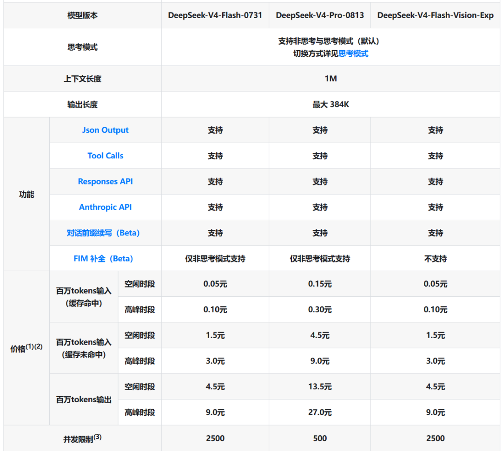
Task: Click the 1M context length cell
Action: [x=331, y=78]
